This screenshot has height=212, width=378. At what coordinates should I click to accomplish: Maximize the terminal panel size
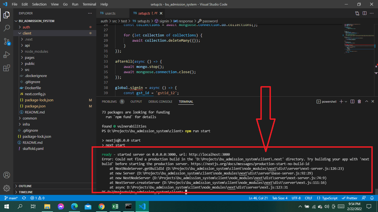366,102
